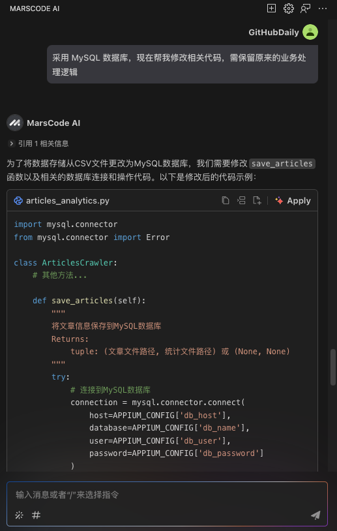Image resolution: width=337 pixels, height=531 pixels.
Task: Open the more actions ellipsis menu
Action: 323,8
